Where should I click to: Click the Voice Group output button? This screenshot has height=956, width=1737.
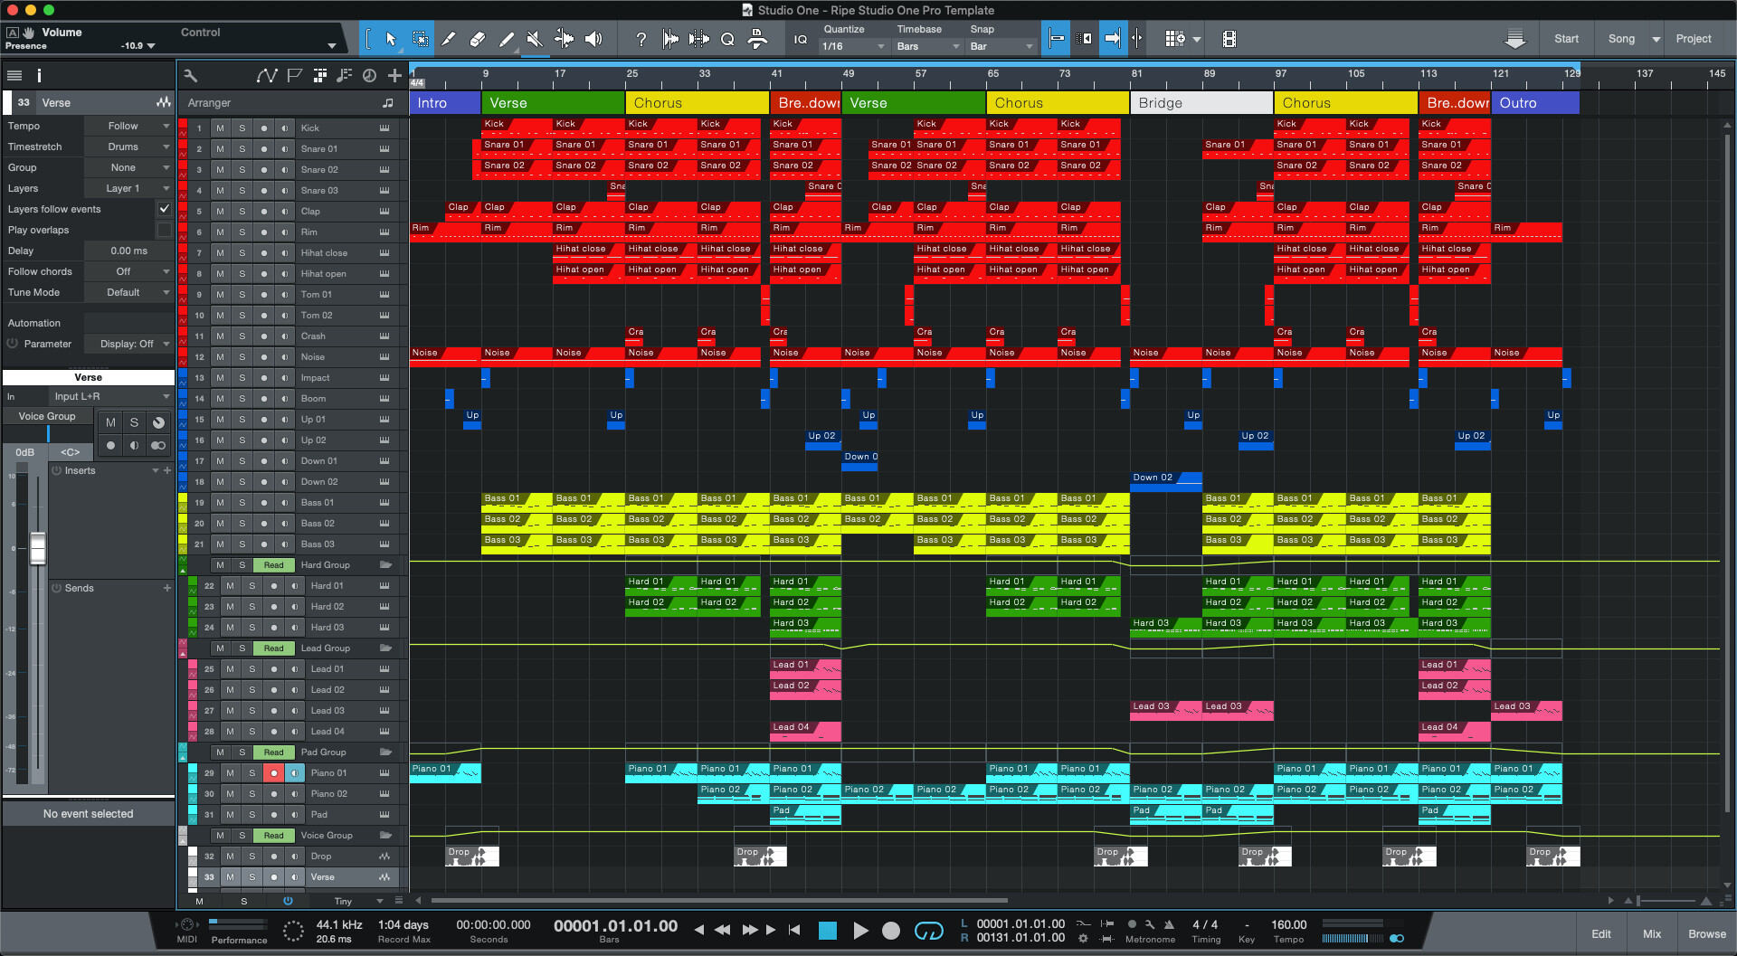pyautogui.click(x=47, y=417)
